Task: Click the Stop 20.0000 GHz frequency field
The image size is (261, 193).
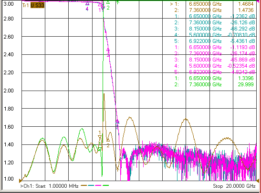Action: (234, 186)
